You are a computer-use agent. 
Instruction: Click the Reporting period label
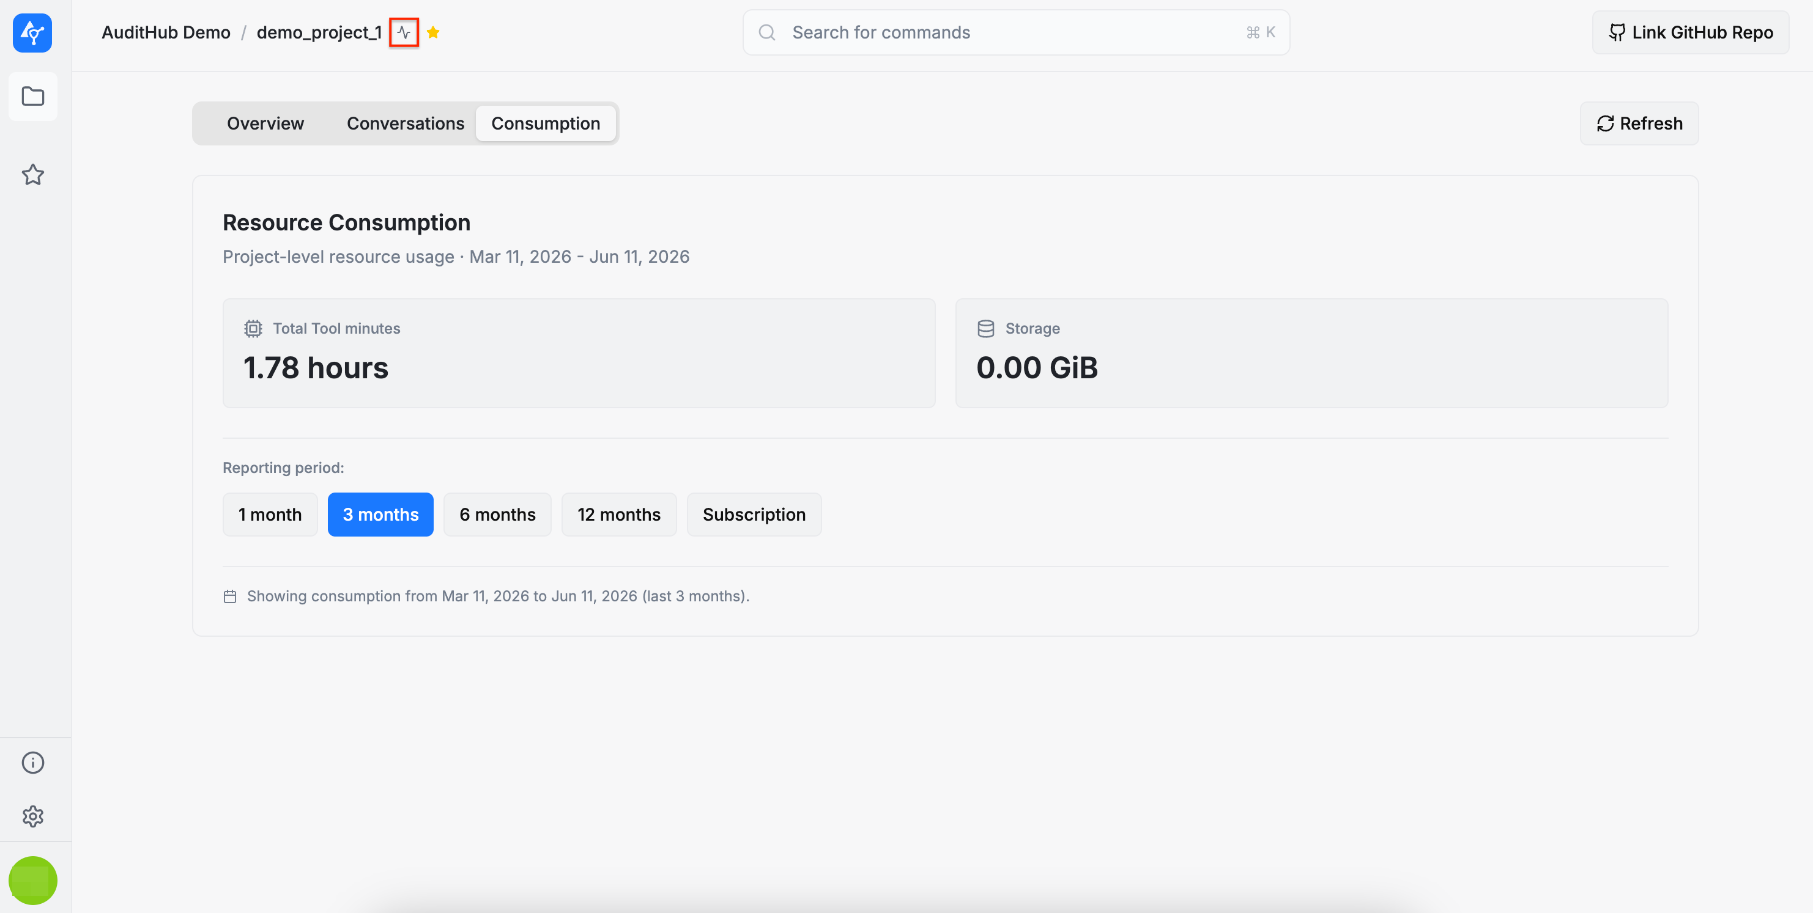click(x=283, y=468)
